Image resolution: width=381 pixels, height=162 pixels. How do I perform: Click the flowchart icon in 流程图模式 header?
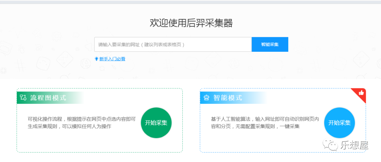click(x=23, y=98)
